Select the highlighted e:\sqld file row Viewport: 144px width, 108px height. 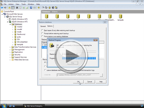[44, 47]
